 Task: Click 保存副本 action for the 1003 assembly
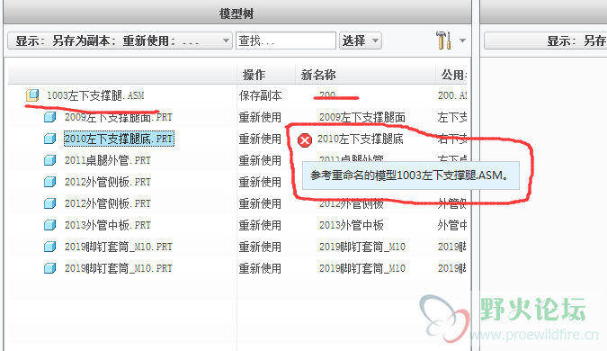pyautogui.click(x=260, y=95)
